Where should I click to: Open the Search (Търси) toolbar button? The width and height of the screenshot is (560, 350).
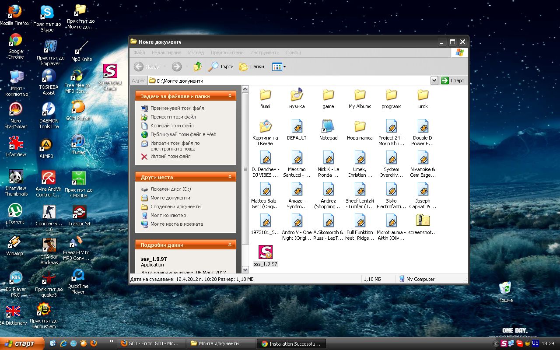coord(221,66)
